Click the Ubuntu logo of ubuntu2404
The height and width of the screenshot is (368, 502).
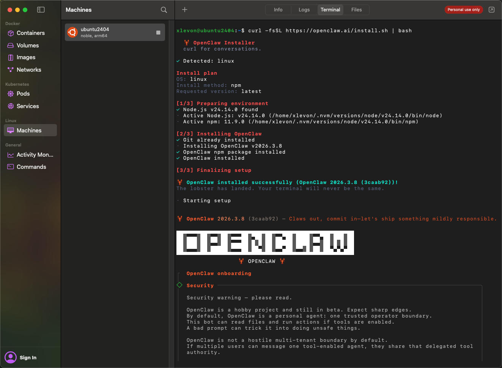[x=72, y=32]
